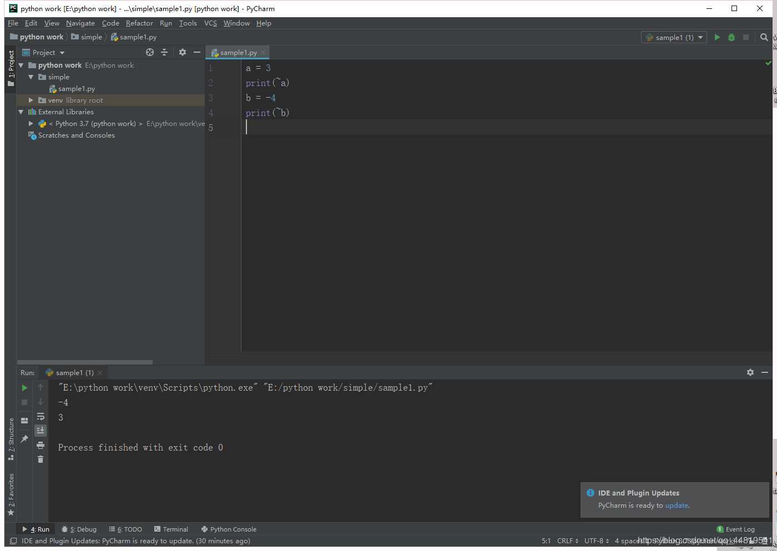Open the 1: Project side tool window
The height and width of the screenshot is (551, 777).
coord(11,68)
